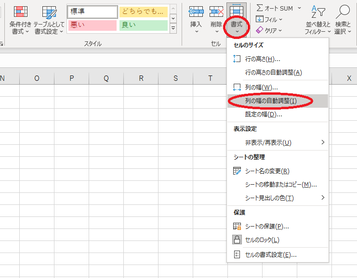Choose 行の高さ from the menu
Screen dimensions: 357x278
(263, 59)
